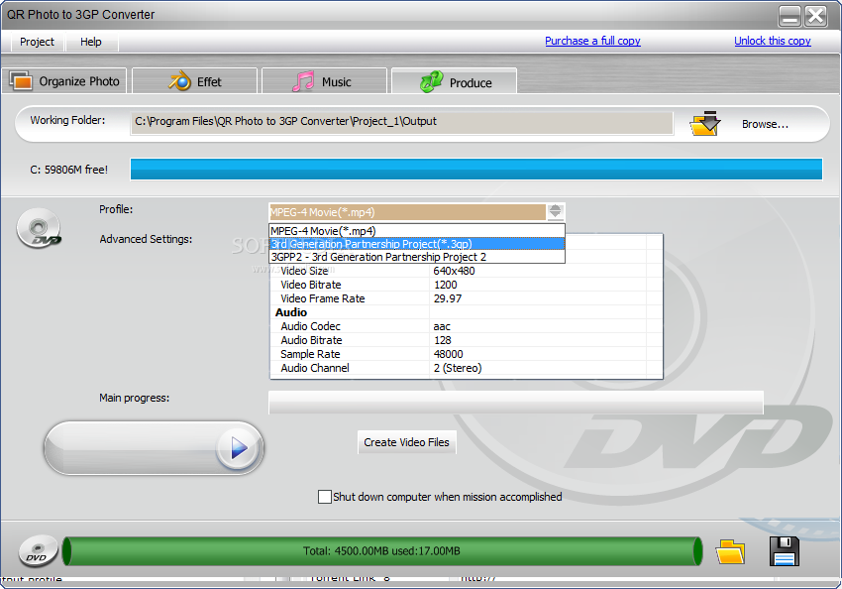This screenshot has width=842, height=589.
Task: Click the green disc capacity usage bar
Action: 381,551
